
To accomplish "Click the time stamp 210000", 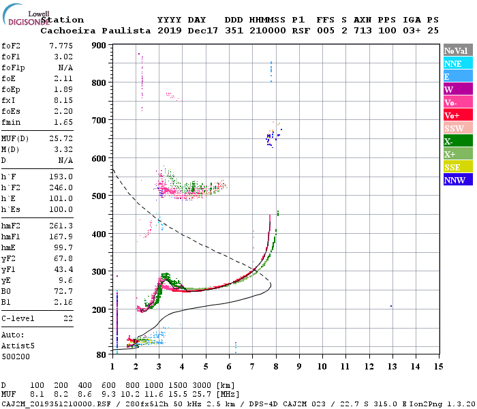I will pos(268,31).
